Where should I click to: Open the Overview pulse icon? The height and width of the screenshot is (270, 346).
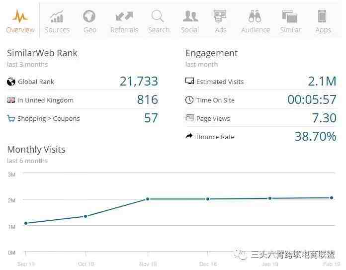[20, 16]
